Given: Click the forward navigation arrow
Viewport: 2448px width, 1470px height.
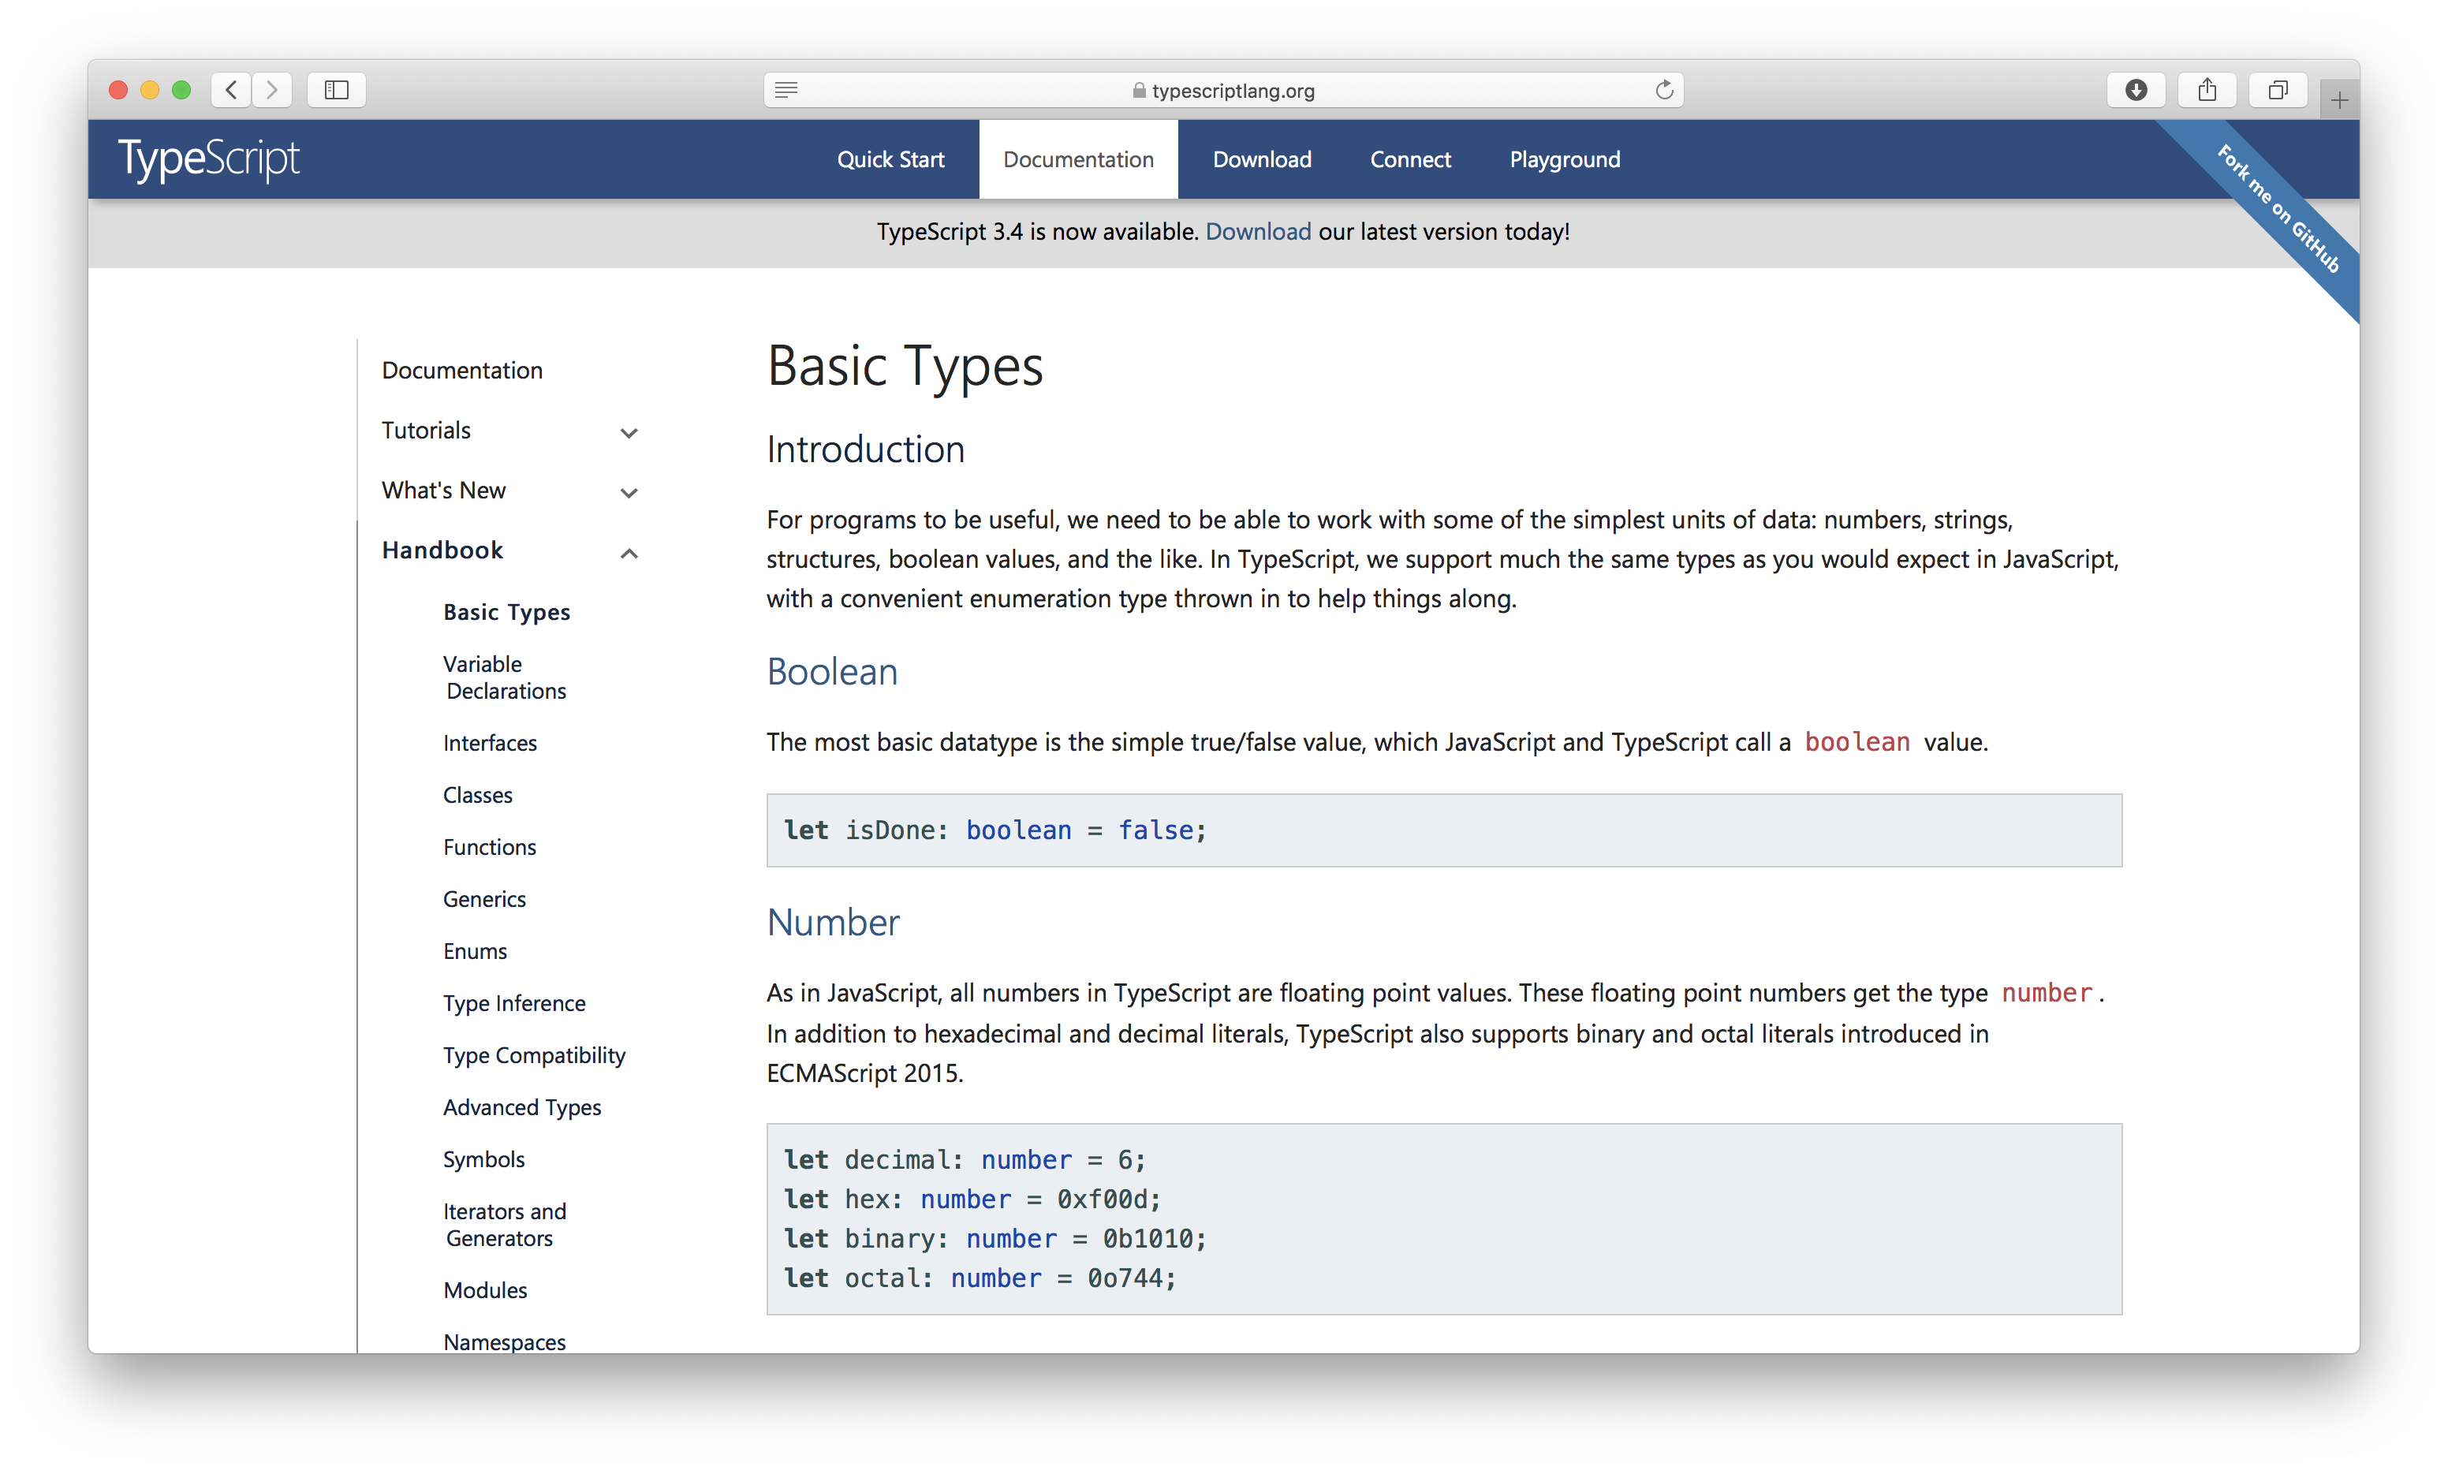Looking at the screenshot, I should (272, 89).
